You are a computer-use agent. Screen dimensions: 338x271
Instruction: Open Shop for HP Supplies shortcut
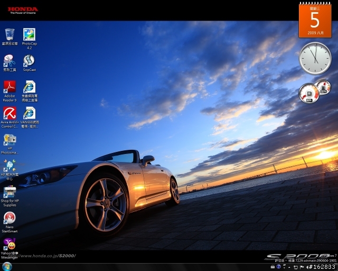[10, 196]
